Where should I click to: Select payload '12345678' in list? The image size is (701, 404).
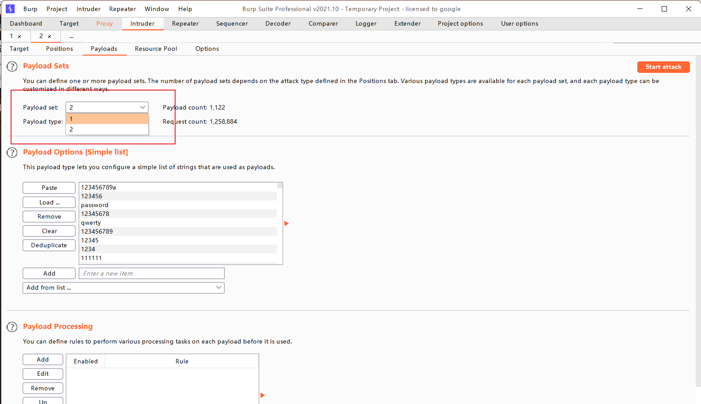click(178, 214)
